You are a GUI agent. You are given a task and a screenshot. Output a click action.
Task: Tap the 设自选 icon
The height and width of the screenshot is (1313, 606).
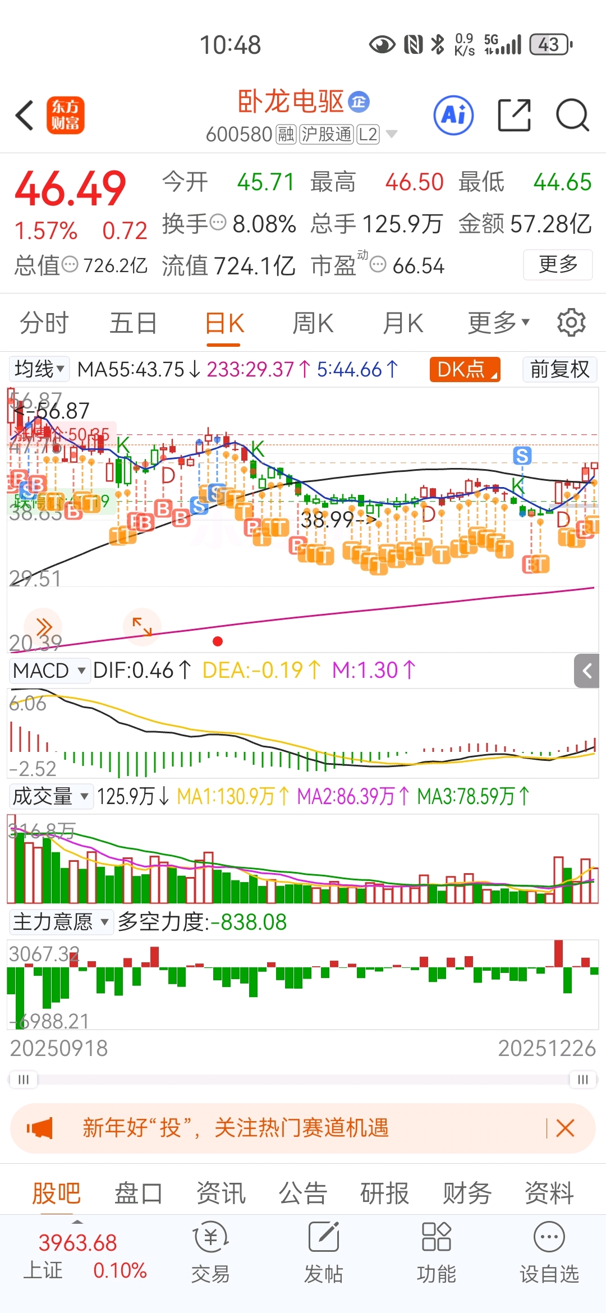(549, 1237)
